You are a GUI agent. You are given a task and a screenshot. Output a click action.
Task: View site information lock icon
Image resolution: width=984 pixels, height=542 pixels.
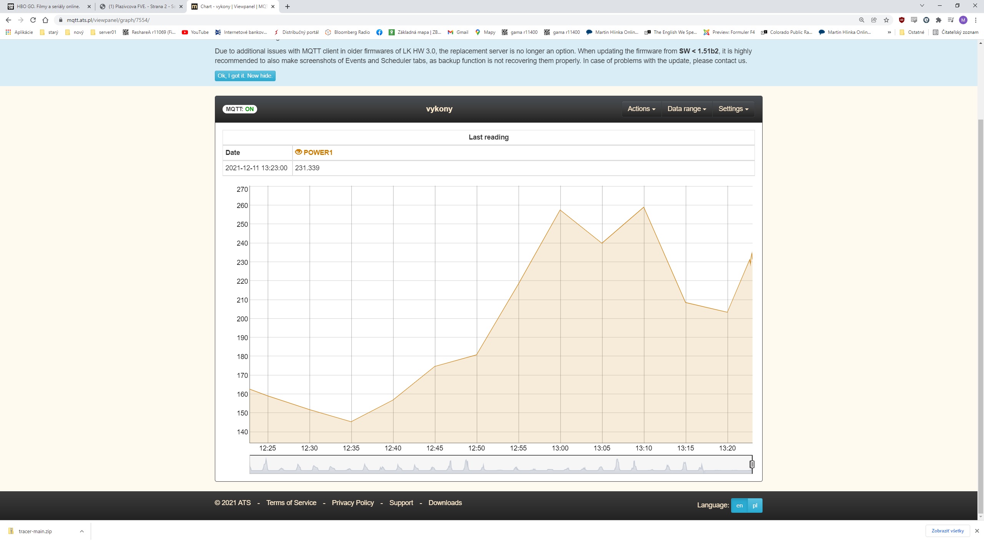tap(60, 20)
